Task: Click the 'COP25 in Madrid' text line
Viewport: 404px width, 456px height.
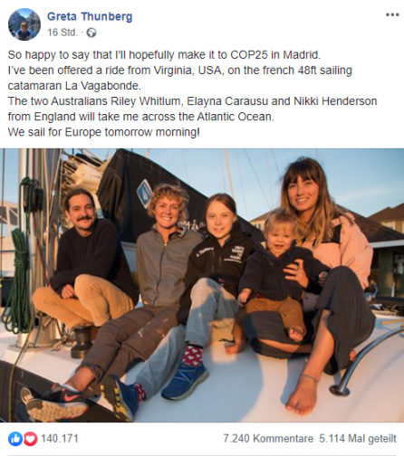Action: coord(164,55)
